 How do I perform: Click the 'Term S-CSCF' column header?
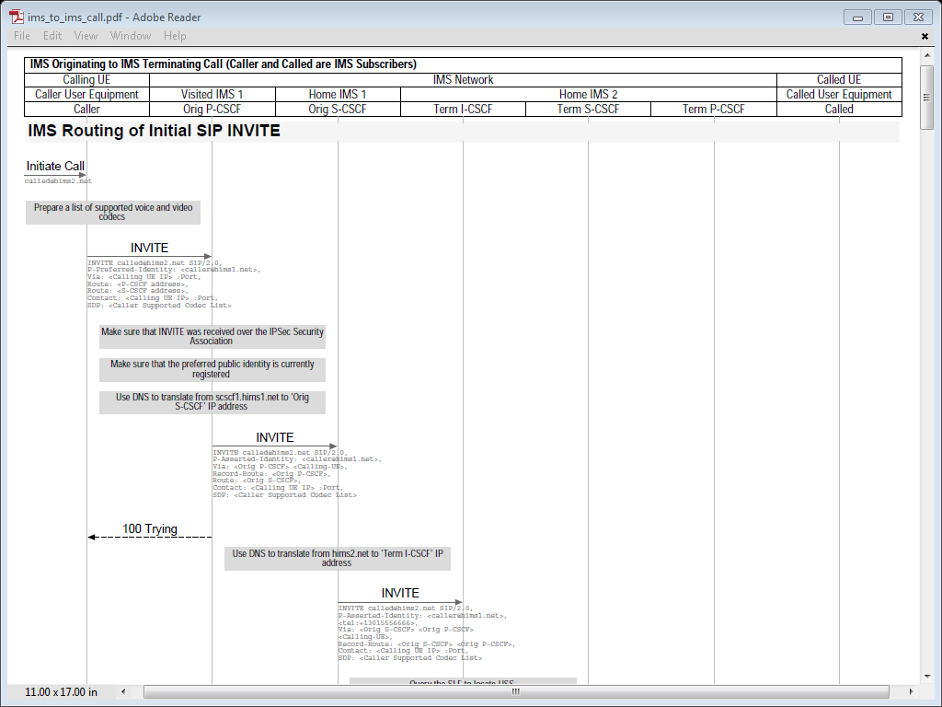tap(588, 110)
